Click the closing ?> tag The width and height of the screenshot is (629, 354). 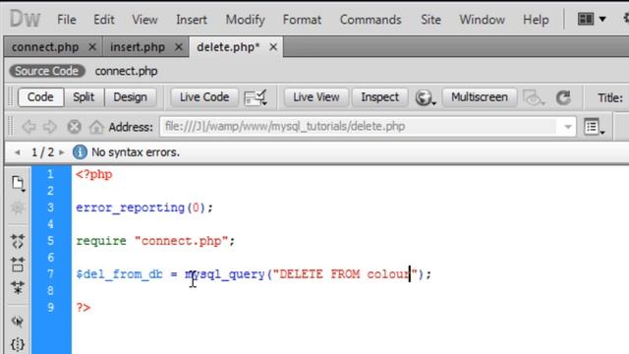(84, 308)
